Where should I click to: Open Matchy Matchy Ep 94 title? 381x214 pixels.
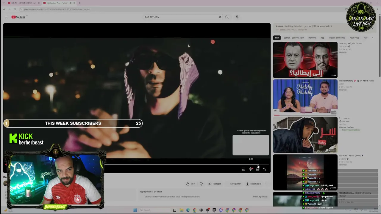356,81
